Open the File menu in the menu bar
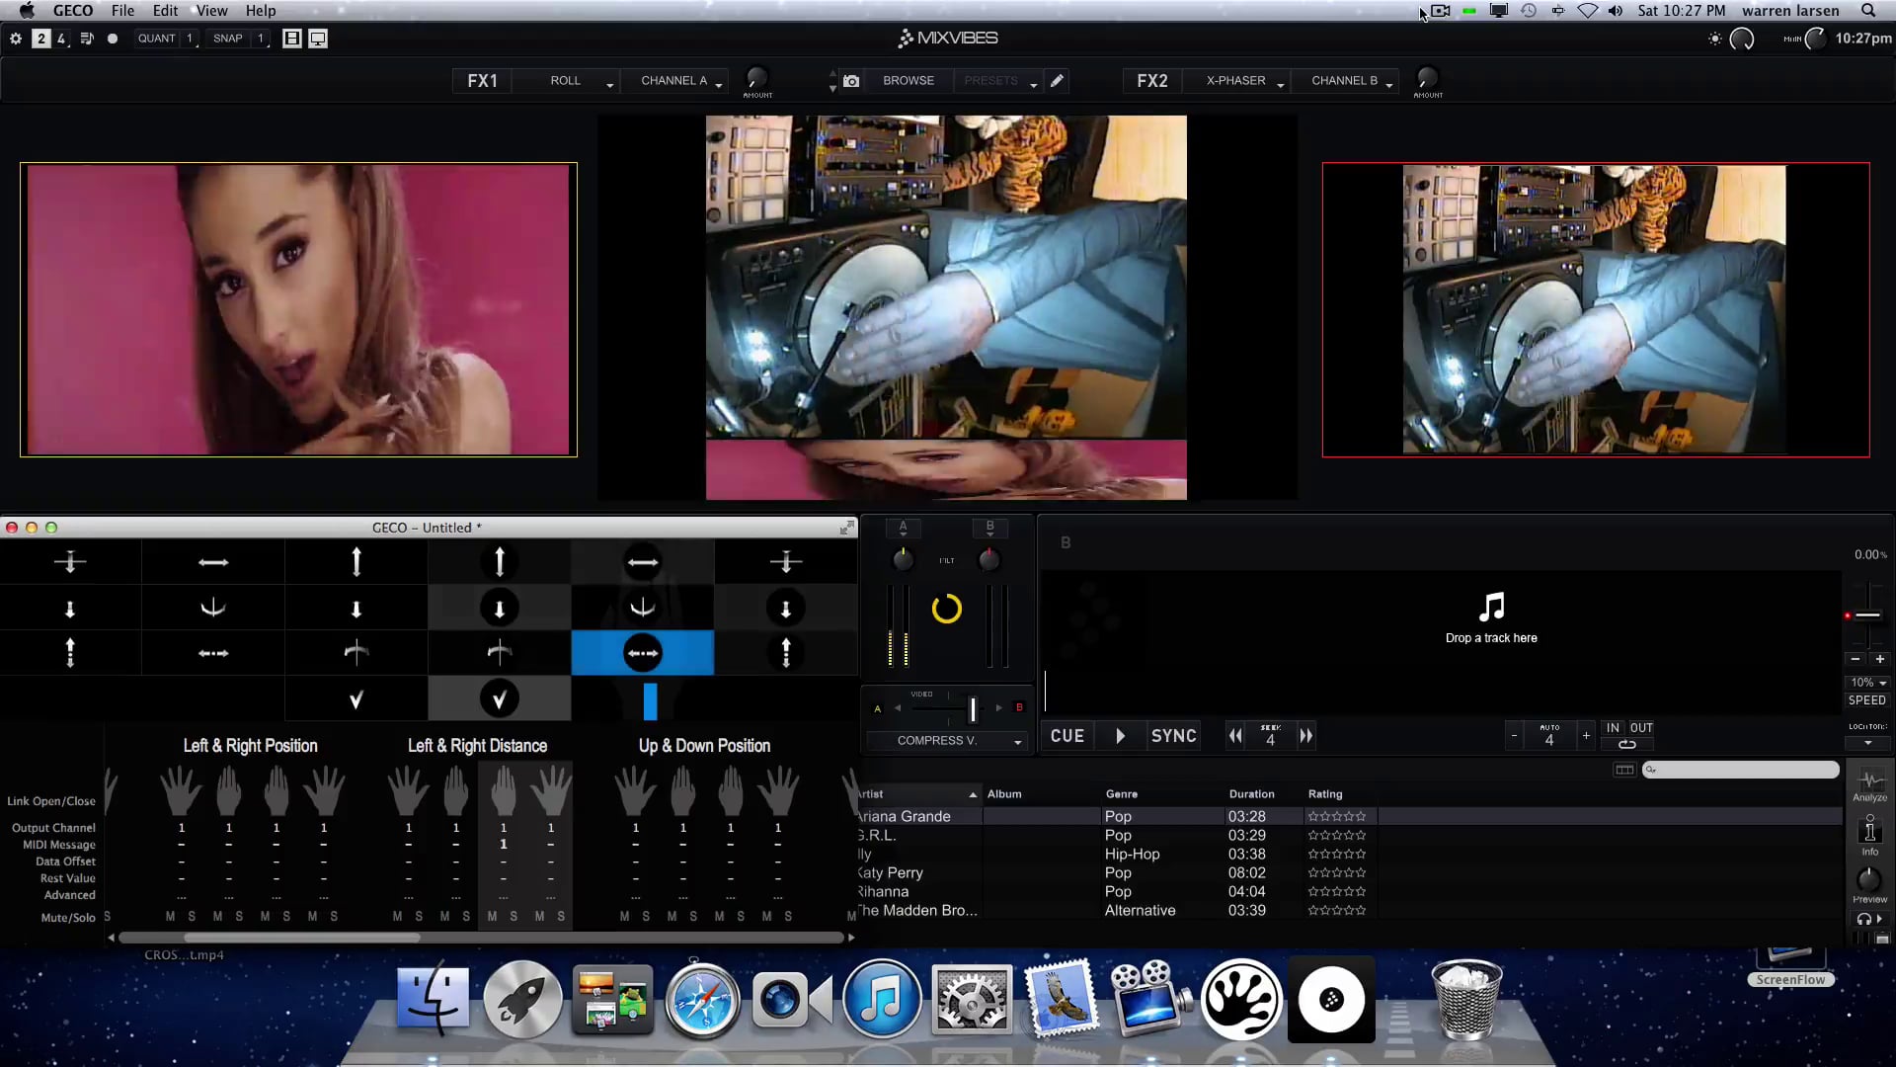This screenshot has height=1067, width=1896. 122,10
